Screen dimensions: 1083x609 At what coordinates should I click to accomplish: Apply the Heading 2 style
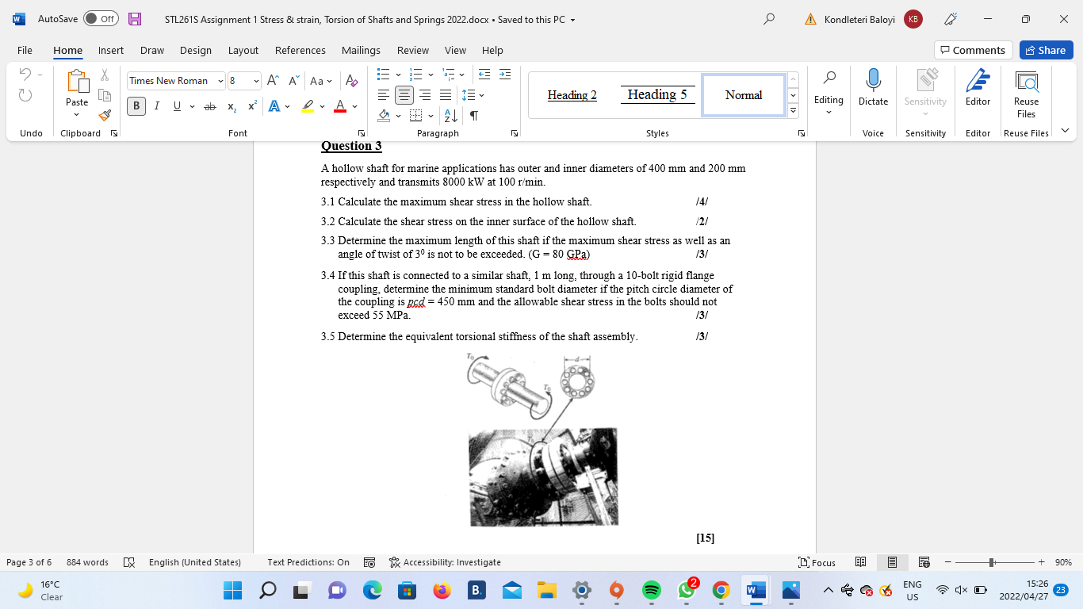click(572, 95)
